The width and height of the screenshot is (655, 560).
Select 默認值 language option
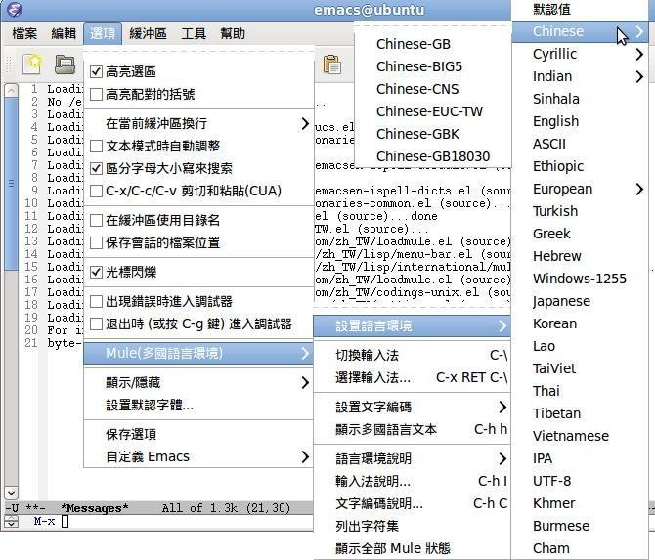(x=580, y=9)
